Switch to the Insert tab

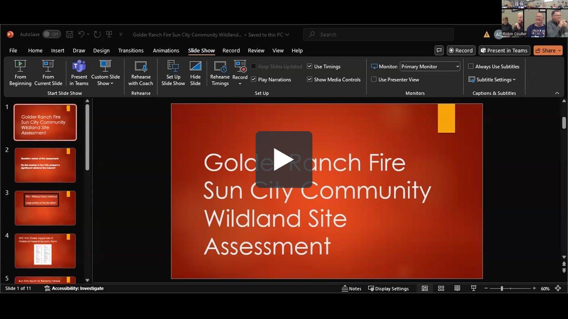click(58, 51)
